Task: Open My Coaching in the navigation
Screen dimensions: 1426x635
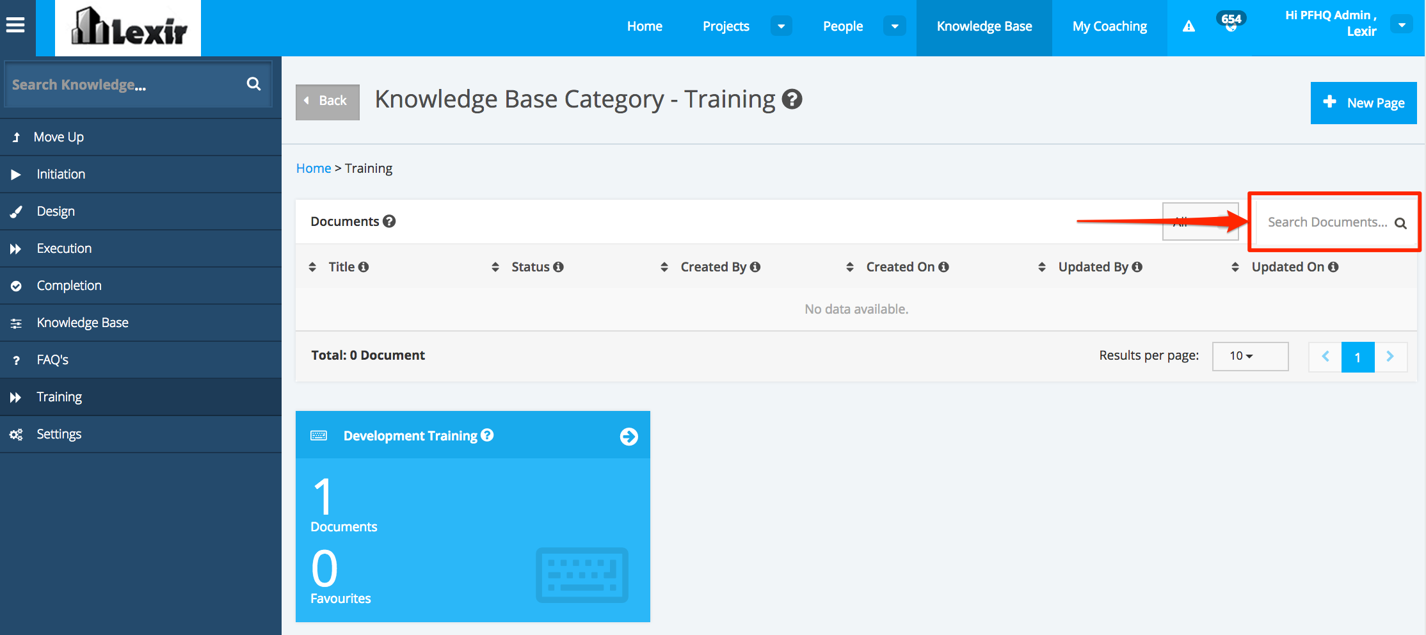Action: [1110, 26]
